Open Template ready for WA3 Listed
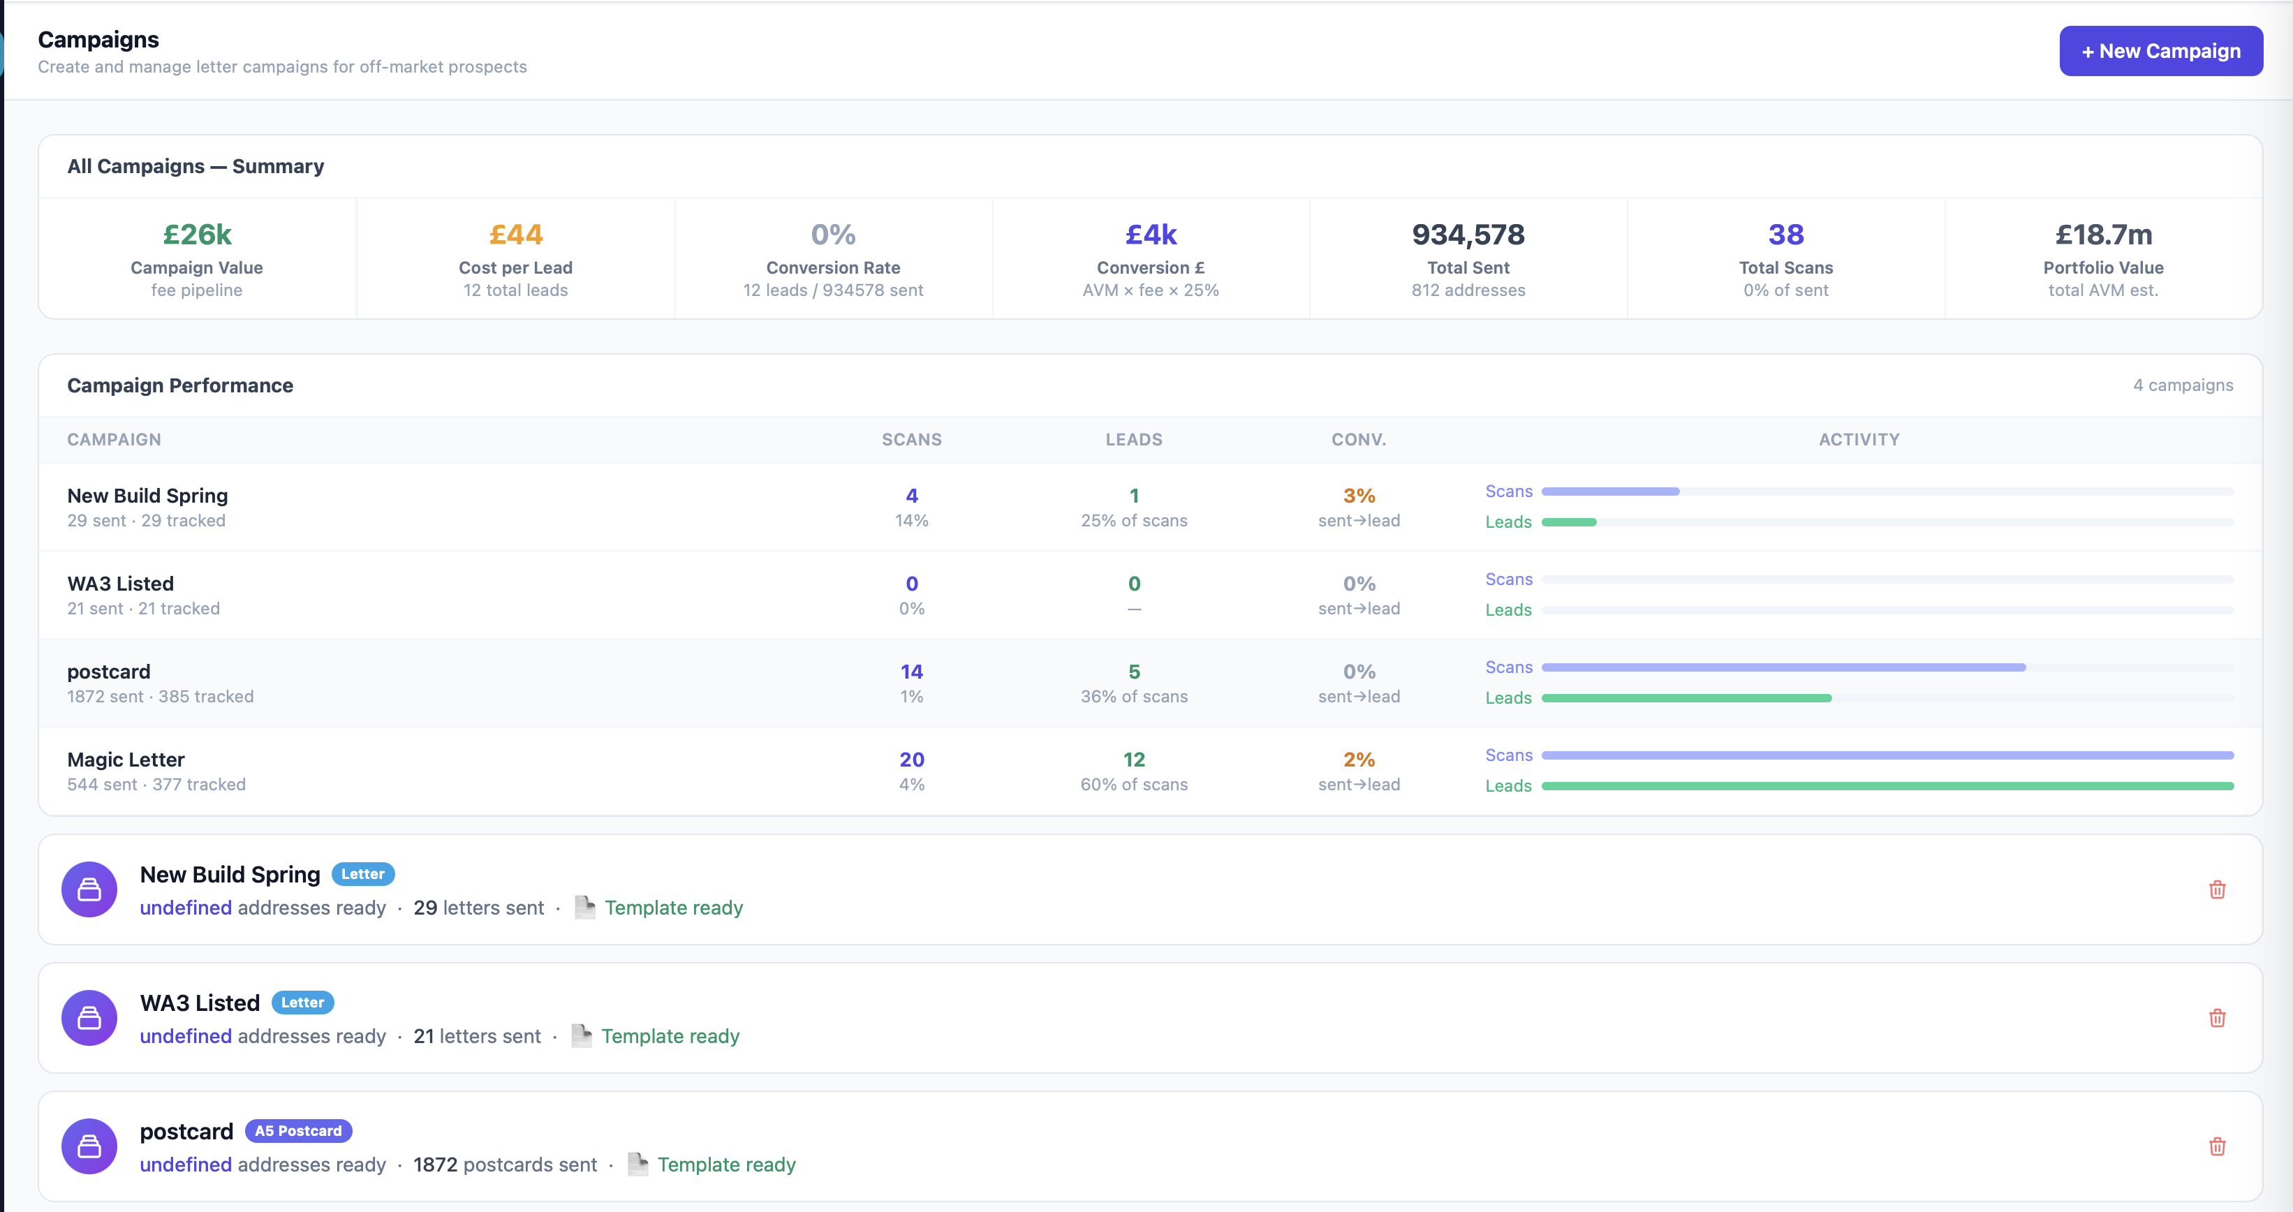2293x1212 pixels. click(670, 1036)
